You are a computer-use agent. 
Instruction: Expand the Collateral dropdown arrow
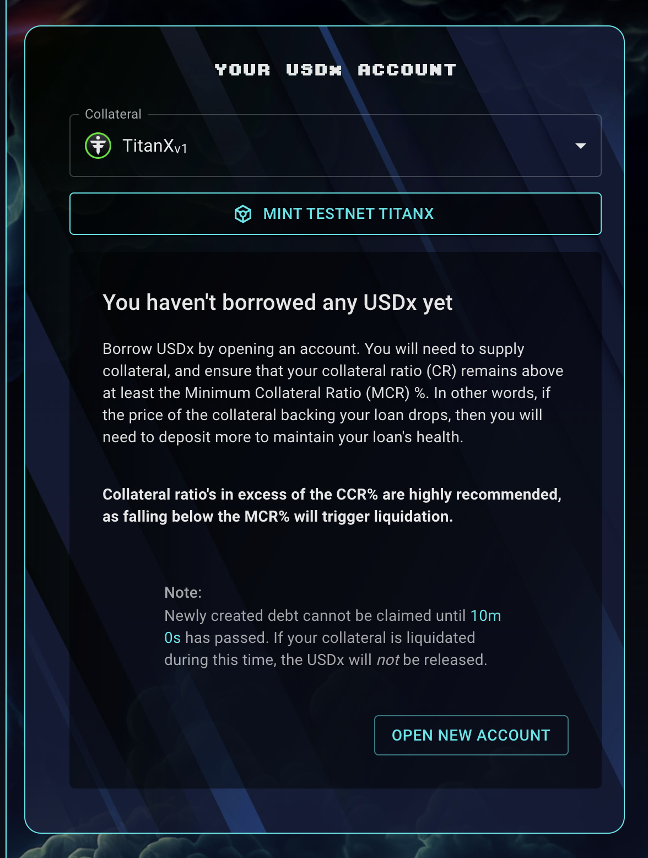pyautogui.click(x=580, y=146)
